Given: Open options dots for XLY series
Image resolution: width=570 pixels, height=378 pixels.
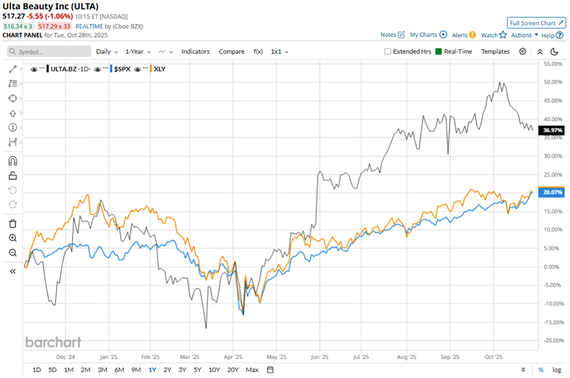Looking at the screenshot, I should [146, 69].
